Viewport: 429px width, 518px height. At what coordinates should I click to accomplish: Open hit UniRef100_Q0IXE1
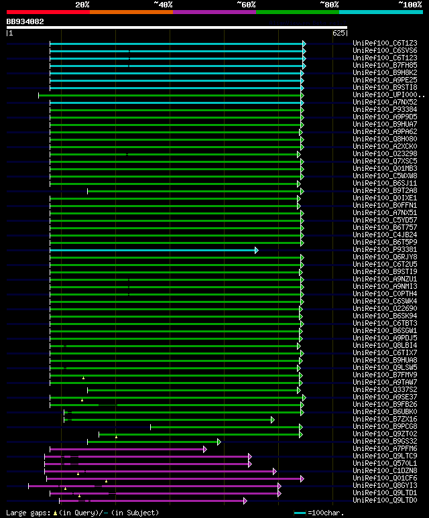[385, 198]
